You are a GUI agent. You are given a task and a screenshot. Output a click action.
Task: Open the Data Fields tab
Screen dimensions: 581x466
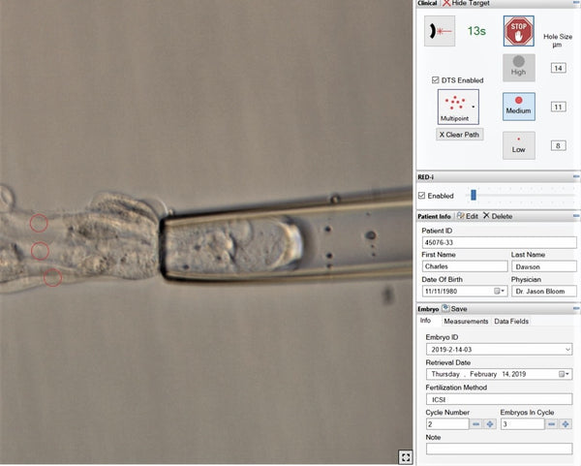pyautogui.click(x=511, y=321)
